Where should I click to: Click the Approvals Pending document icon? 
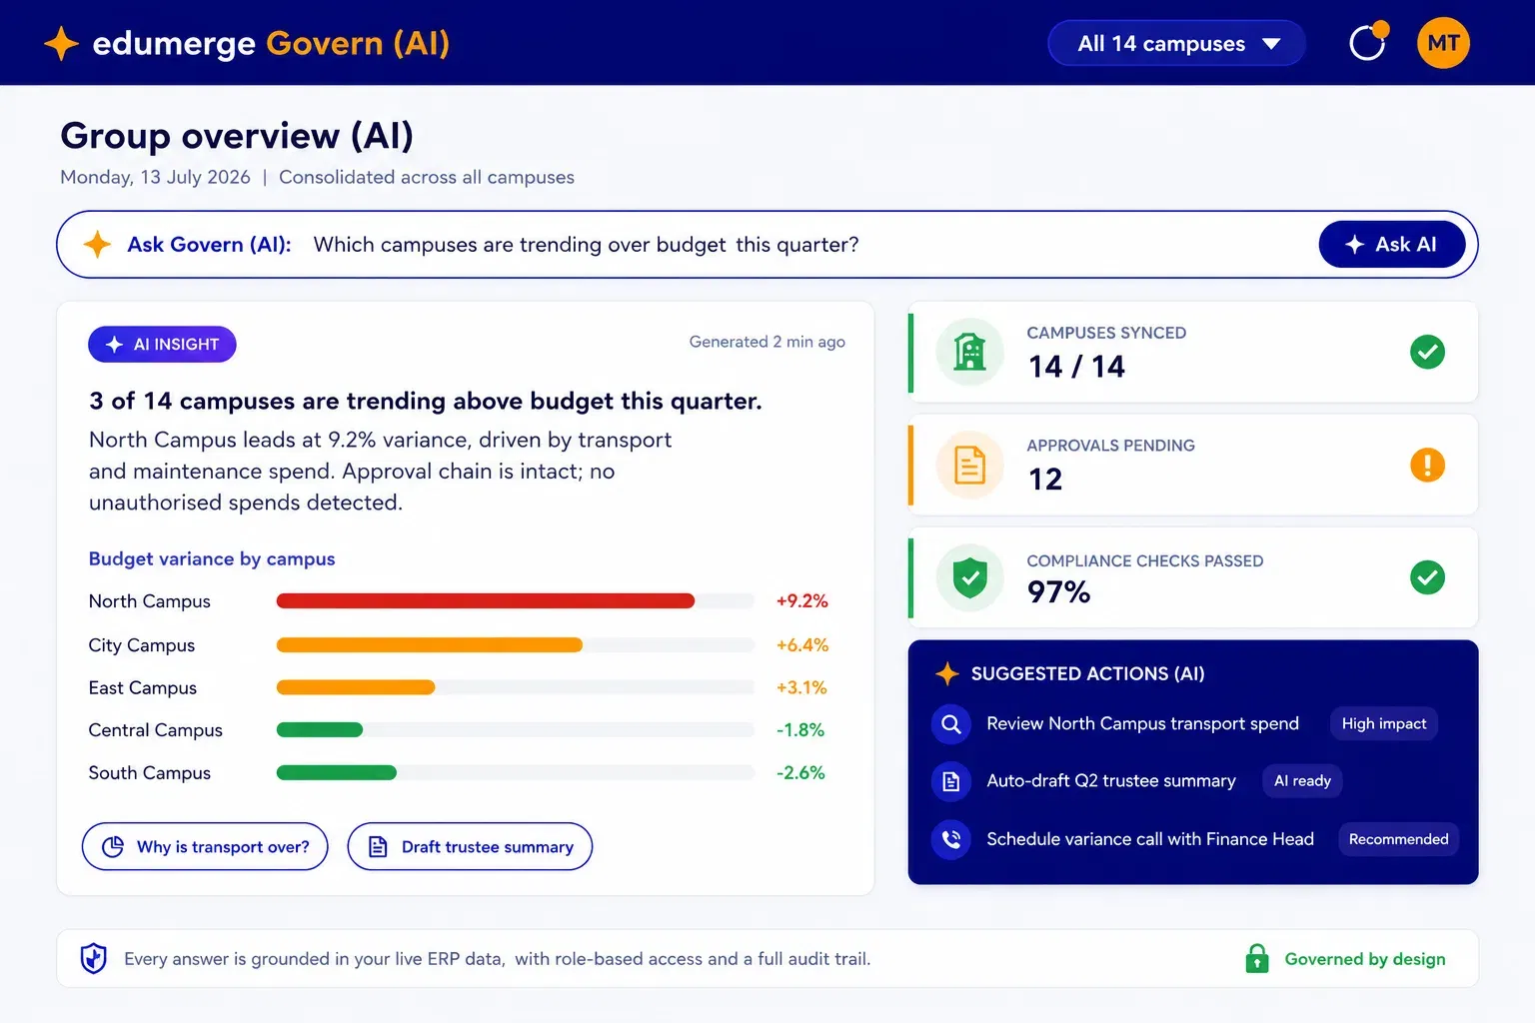tap(969, 465)
